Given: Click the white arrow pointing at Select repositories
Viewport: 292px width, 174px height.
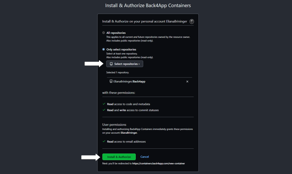Looking at the screenshot, I should [94, 64].
